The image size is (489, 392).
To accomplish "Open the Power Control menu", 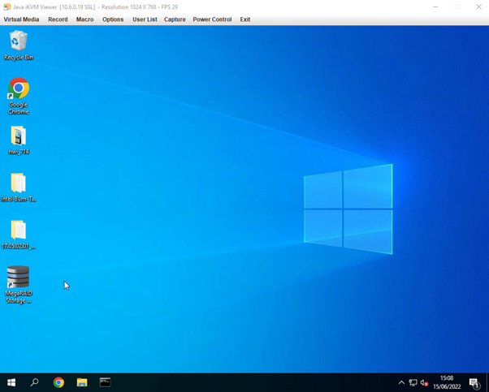I will coord(212,19).
